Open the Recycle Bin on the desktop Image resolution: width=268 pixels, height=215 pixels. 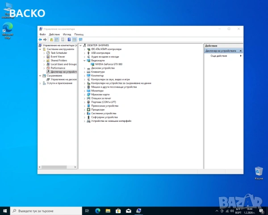(259, 171)
